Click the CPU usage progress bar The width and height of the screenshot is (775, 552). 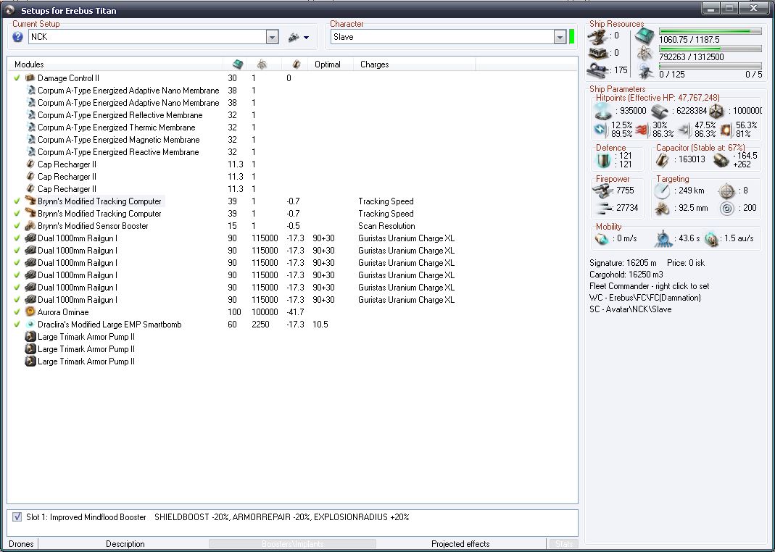point(710,31)
